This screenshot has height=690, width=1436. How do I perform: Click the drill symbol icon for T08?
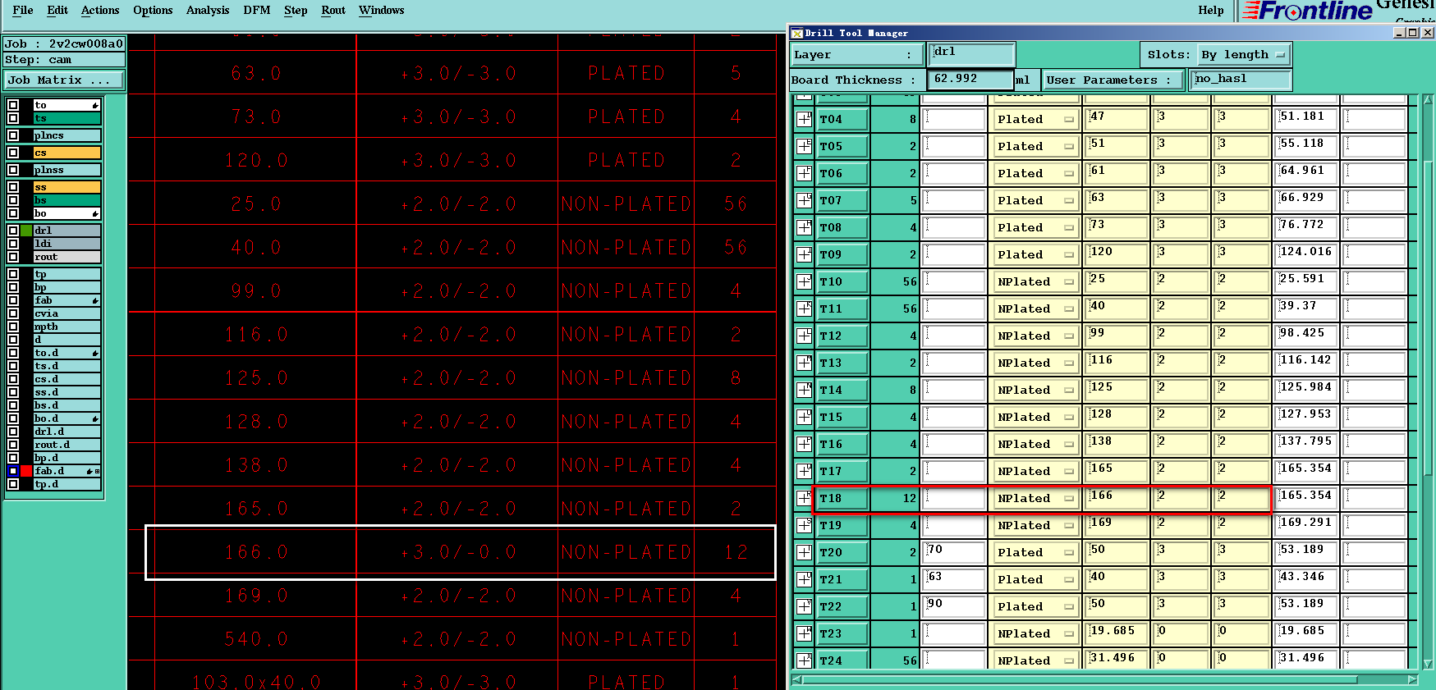coord(804,227)
